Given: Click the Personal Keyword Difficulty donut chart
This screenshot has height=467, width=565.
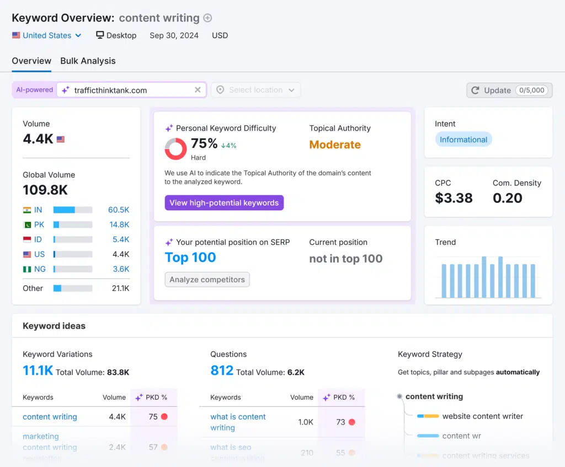Looking at the screenshot, I should 175,149.
